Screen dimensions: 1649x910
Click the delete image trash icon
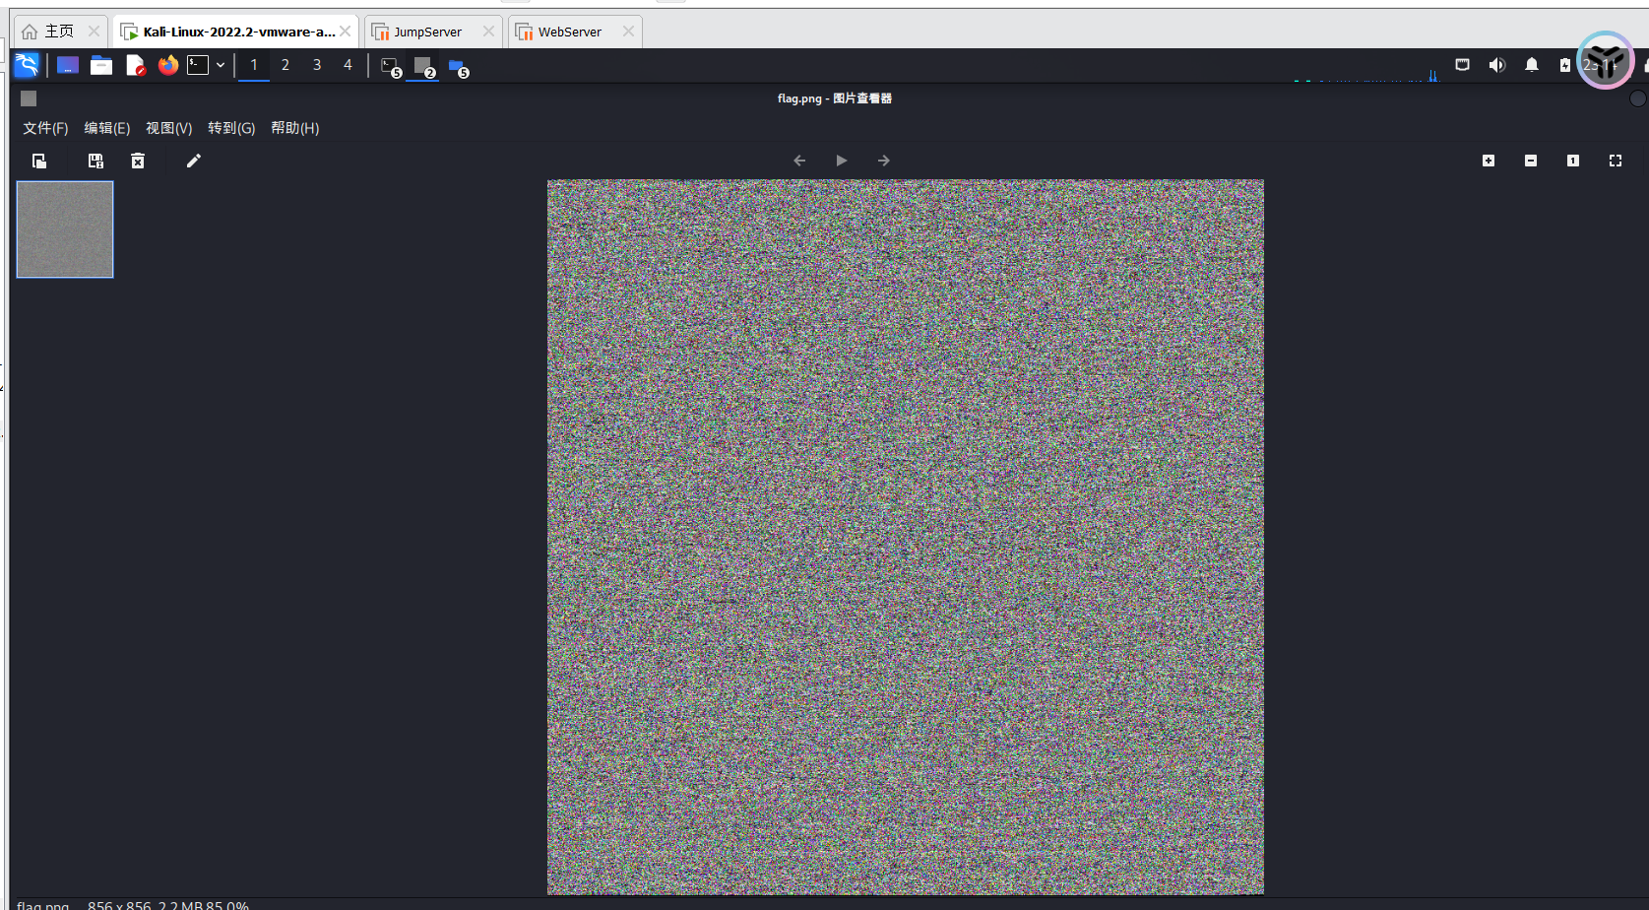(x=138, y=161)
